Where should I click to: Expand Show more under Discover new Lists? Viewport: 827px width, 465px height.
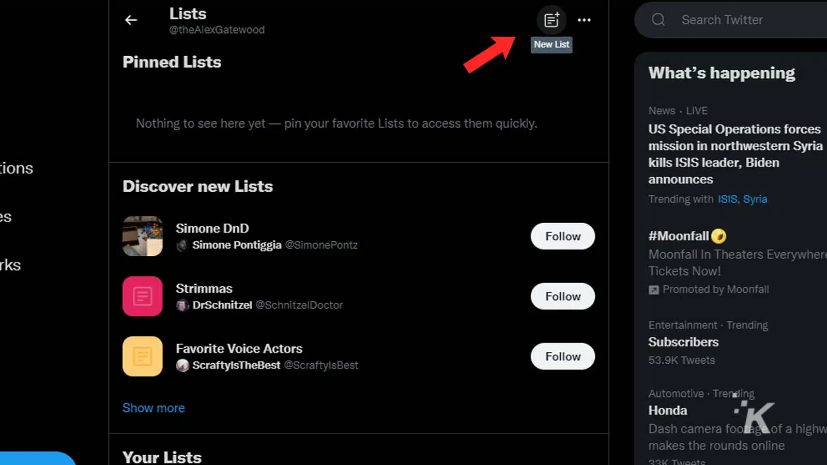coord(154,408)
